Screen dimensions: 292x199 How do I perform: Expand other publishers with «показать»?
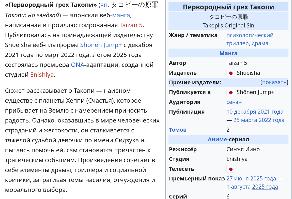click(274, 82)
